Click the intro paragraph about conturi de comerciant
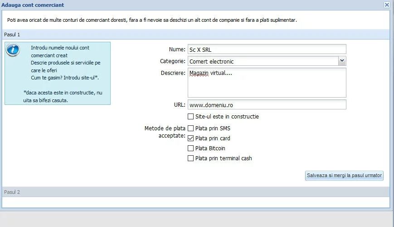The image size is (394, 227). pyautogui.click(x=152, y=20)
